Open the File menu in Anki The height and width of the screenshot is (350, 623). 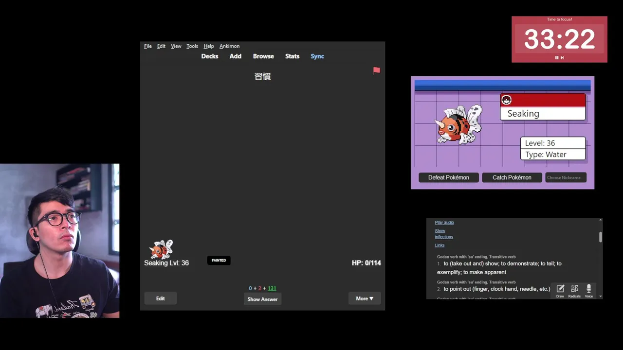148,46
